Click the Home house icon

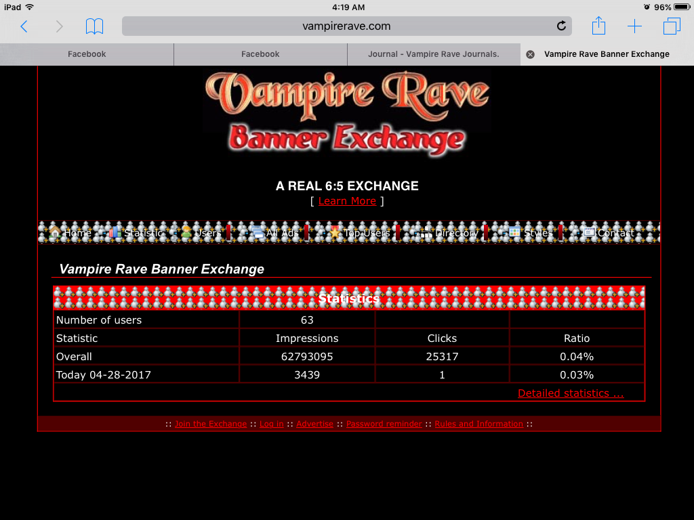coord(55,232)
